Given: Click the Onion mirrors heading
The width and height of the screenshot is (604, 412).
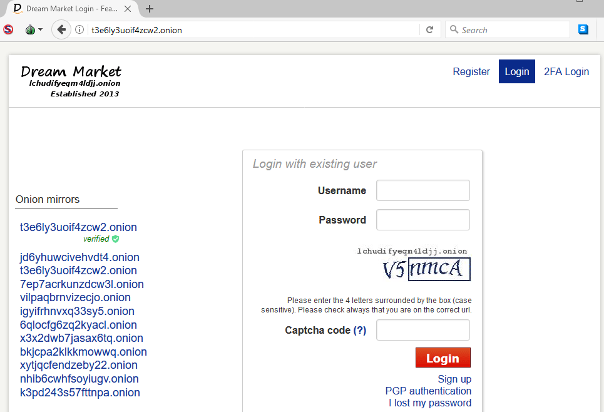Looking at the screenshot, I should 48,199.
